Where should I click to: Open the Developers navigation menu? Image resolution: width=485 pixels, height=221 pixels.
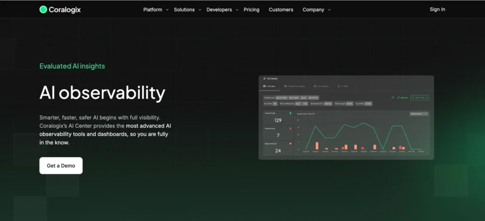click(219, 9)
